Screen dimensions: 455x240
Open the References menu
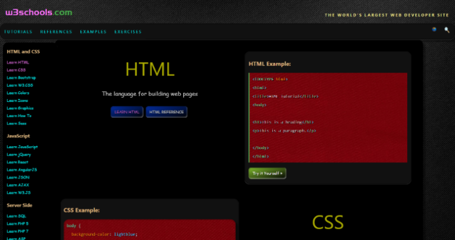pos(56,32)
